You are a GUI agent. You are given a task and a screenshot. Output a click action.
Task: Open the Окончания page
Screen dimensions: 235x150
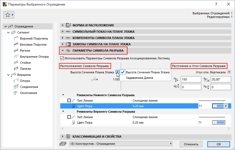click(28, 93)
